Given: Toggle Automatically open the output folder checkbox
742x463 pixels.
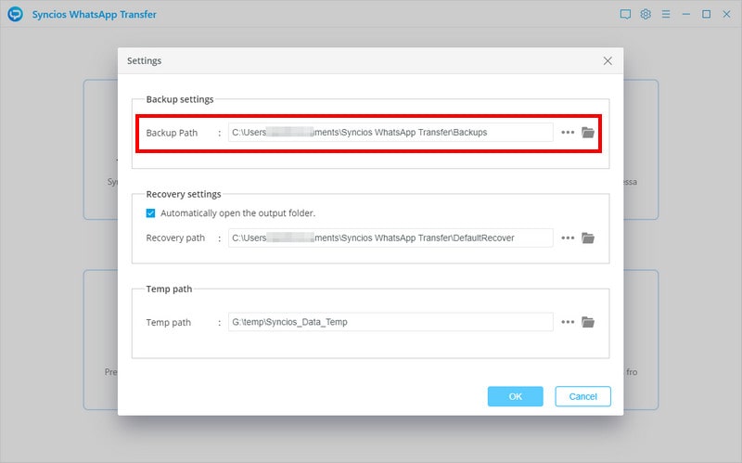Looking at the screenshot, I should 150,213.
